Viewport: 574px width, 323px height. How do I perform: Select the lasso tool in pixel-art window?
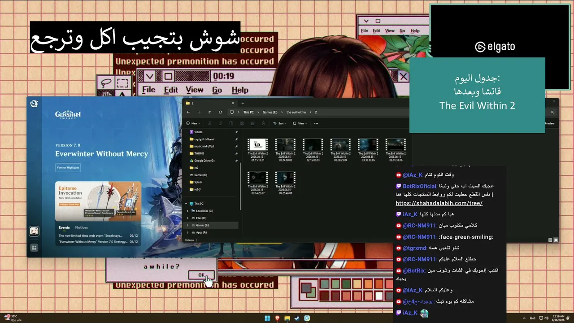click(106, 83)
